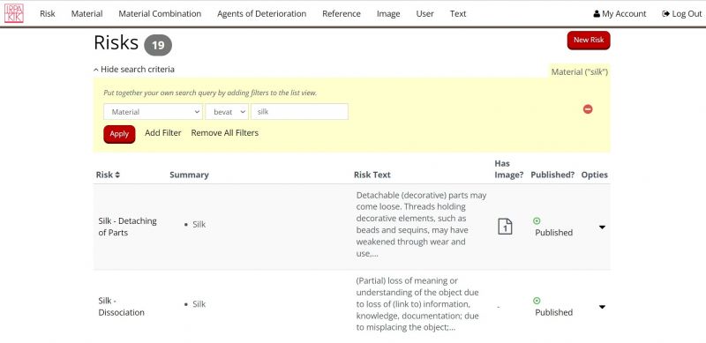Click green published indicator for Silk - Dissociation
This screenshot has width=706, height=343.
537,301
